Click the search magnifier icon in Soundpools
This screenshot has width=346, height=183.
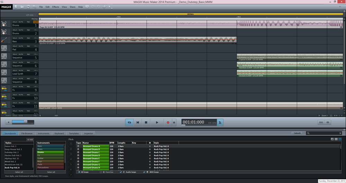point(308,133)
